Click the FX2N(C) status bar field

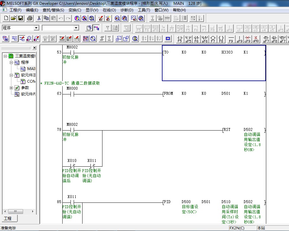pos(242,228)
